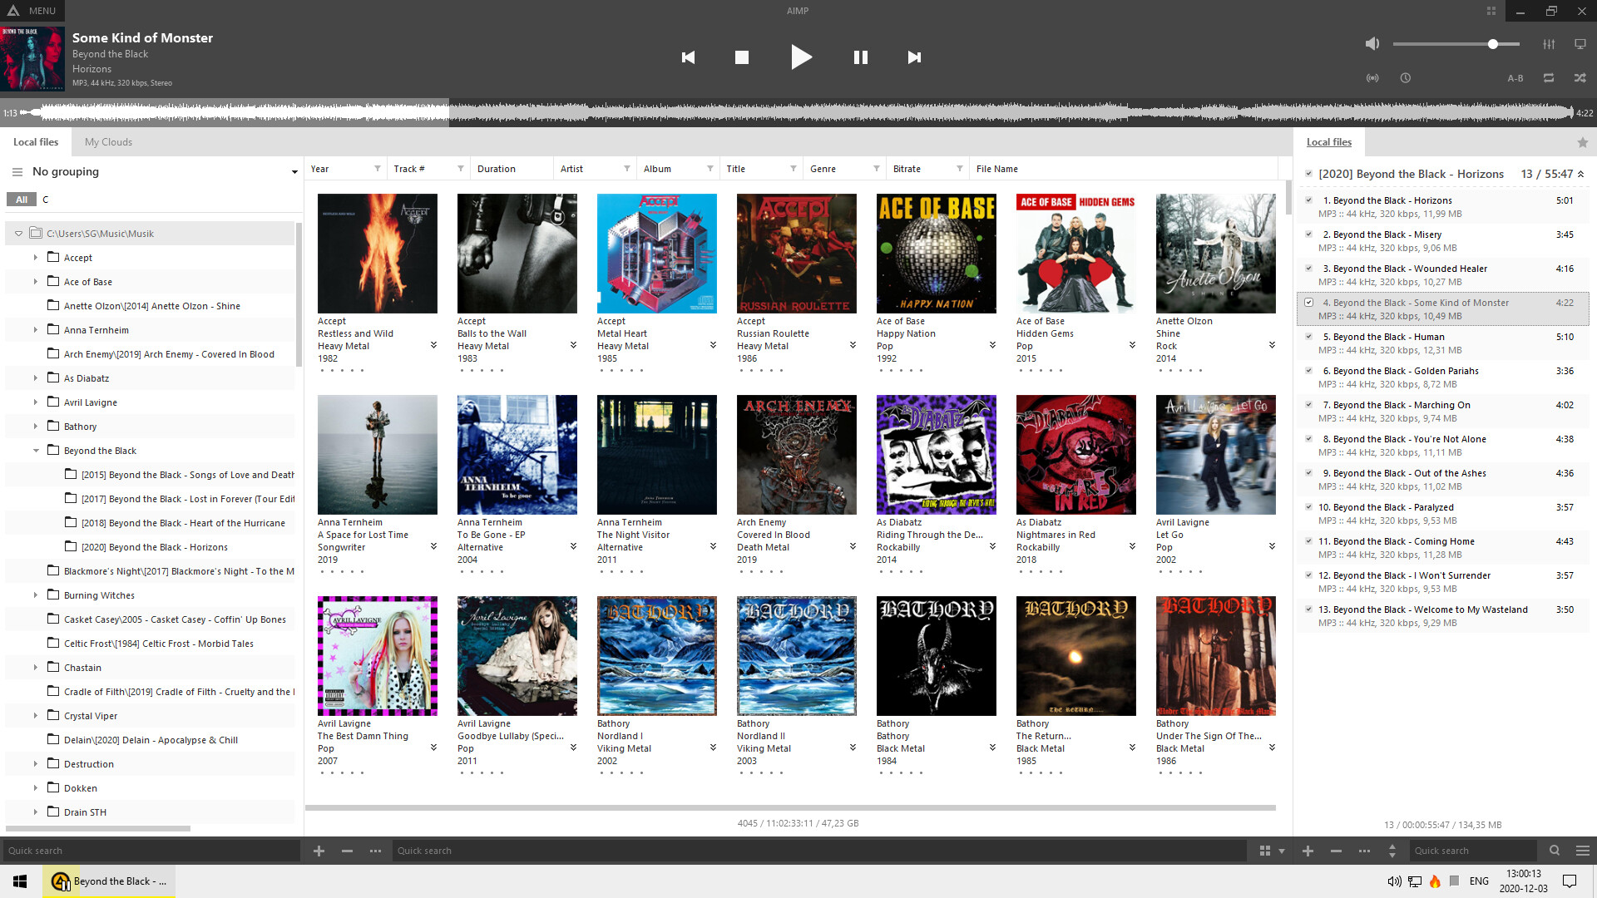Open the playlist menu hamburger icon
The width and height of the screenshot is (1597, 898).
coord(1583,851)
